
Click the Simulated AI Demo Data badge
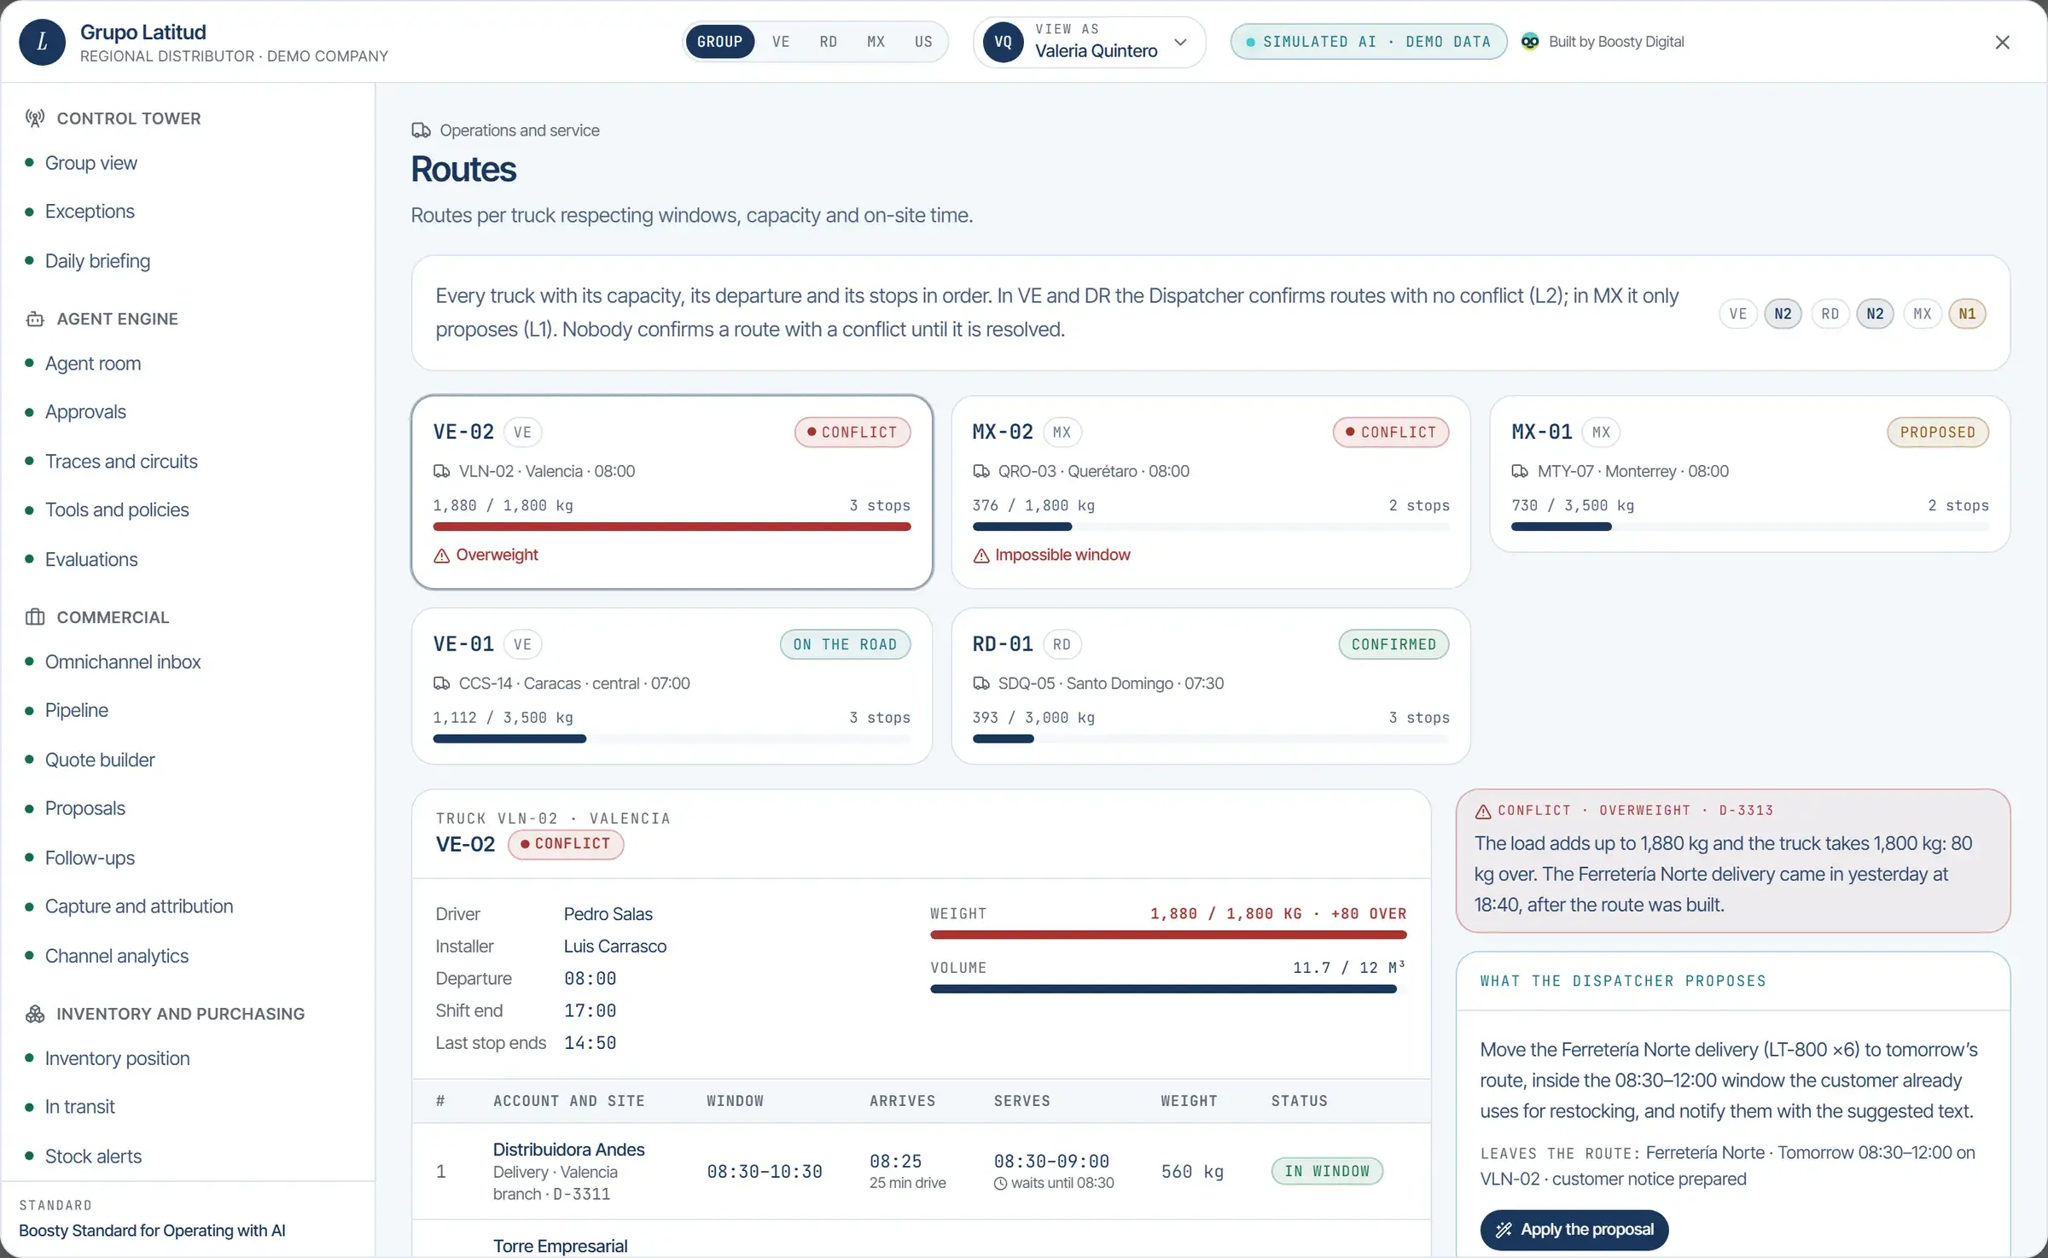(1368, 42)
